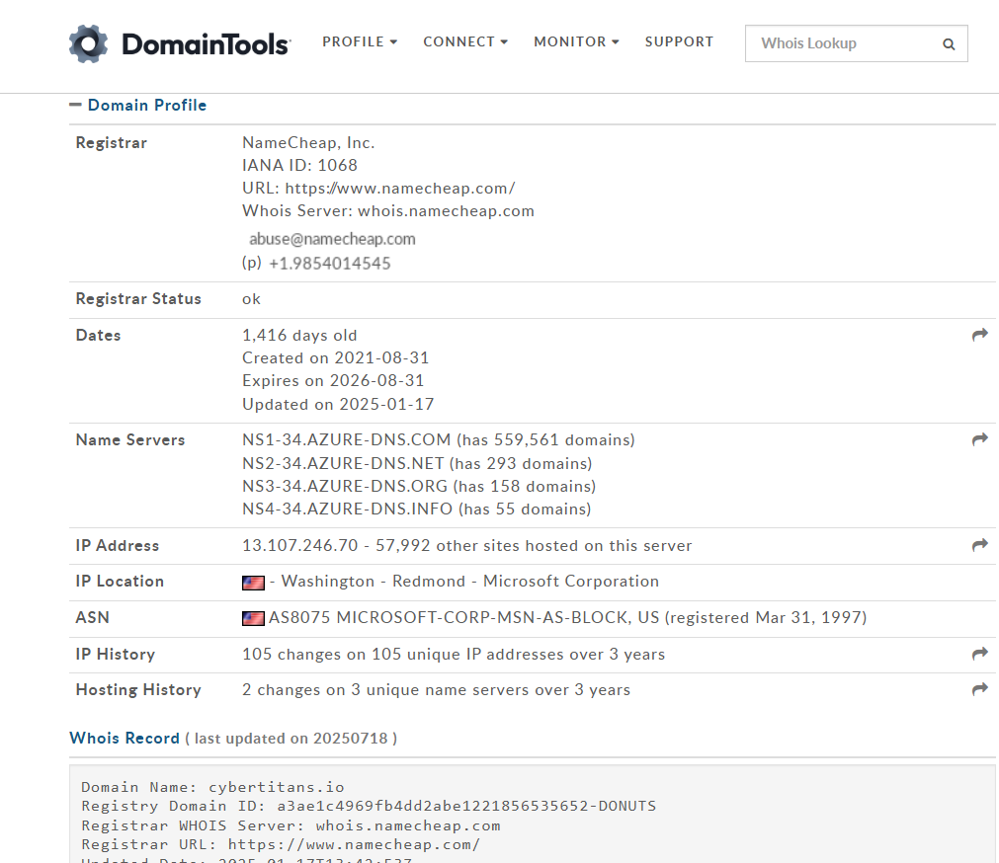Click the 'IP History' row label
This screenshot has height=863, width=999.
(116, 655)
